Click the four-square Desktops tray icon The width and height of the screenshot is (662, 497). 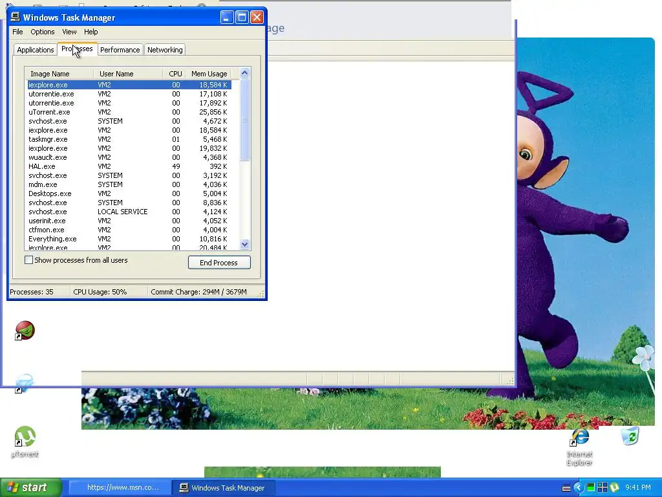603,488
